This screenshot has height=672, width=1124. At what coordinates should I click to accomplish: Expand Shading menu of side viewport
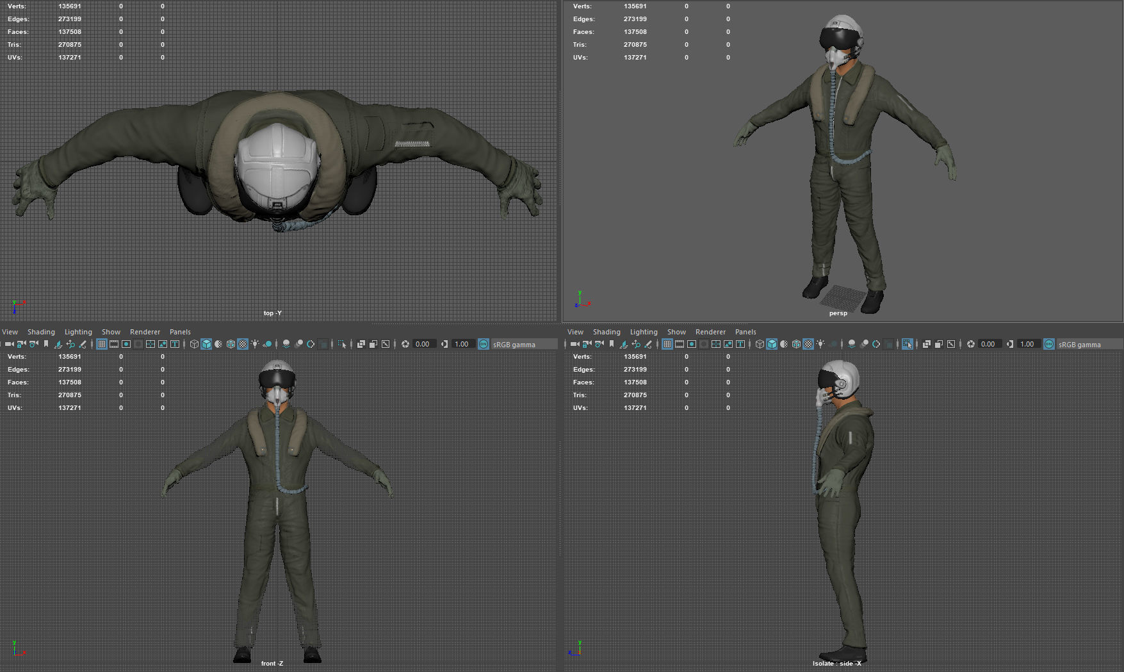pos(607,332)
